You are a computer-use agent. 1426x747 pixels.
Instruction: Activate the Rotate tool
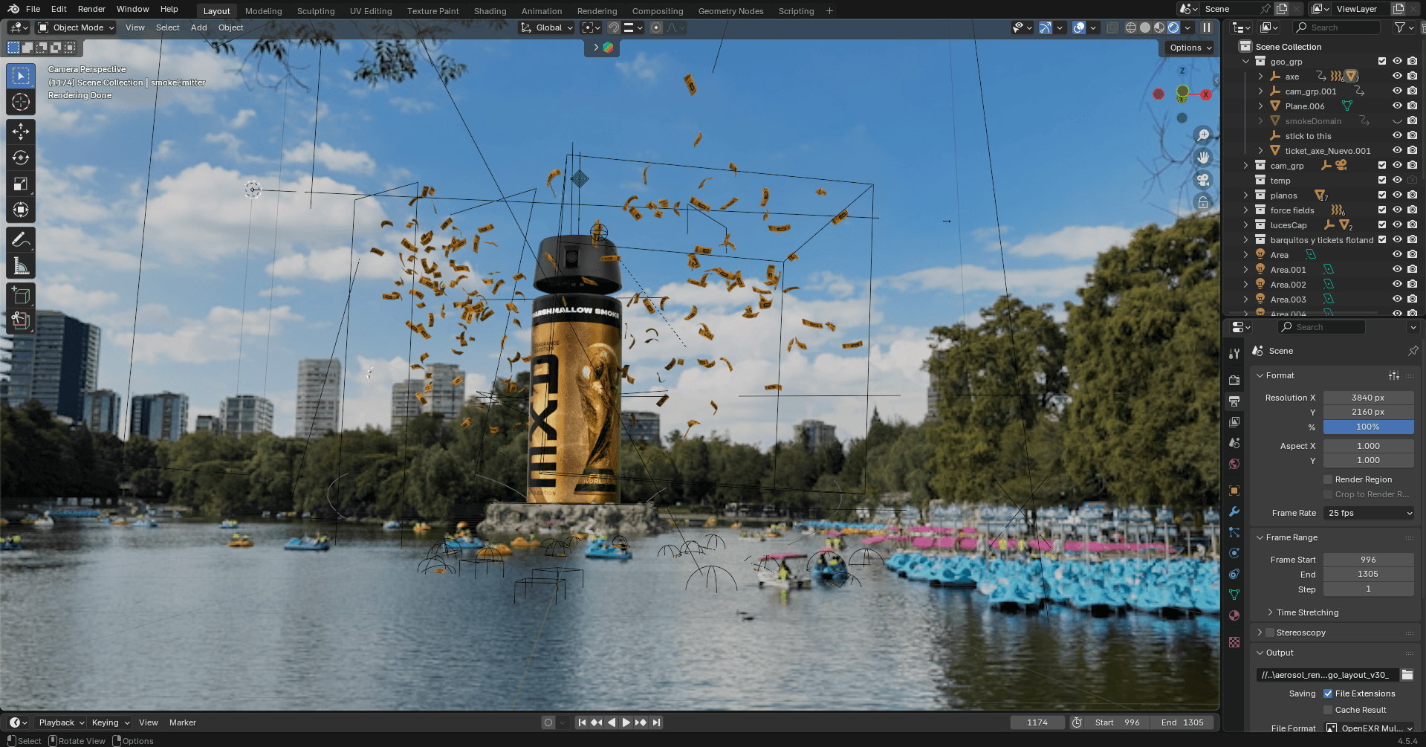[x=21, y=158]
